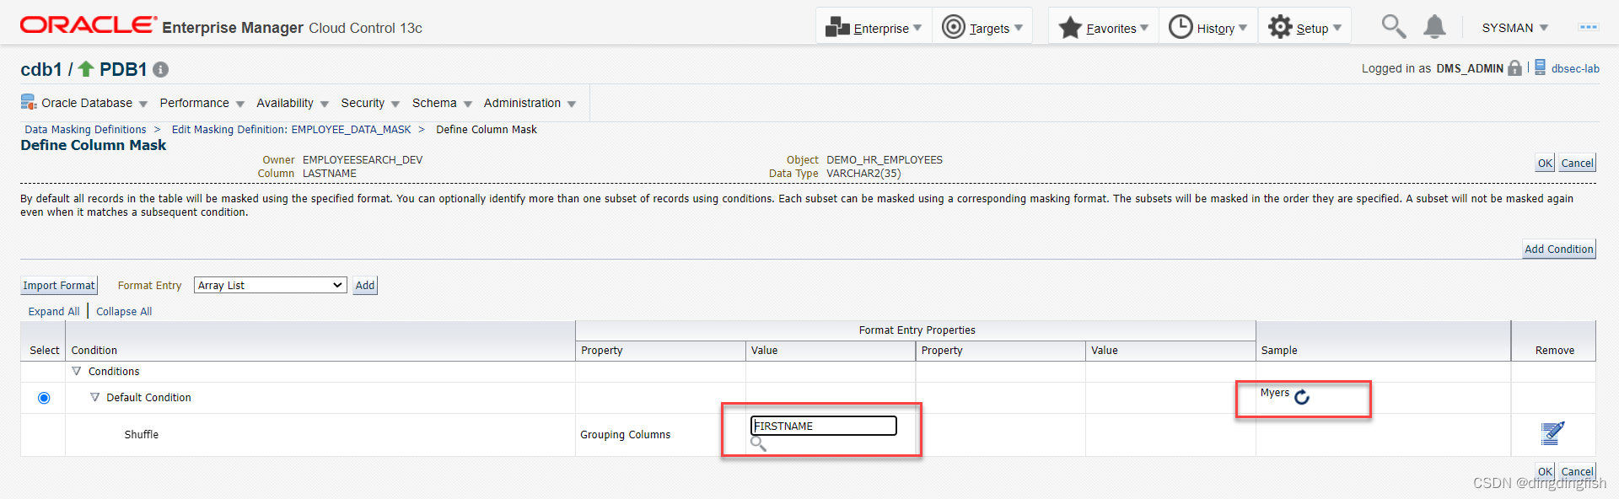Open the dbsec-lab host link
This screenshot has width=1619, height=499.
click(1575, 68)
